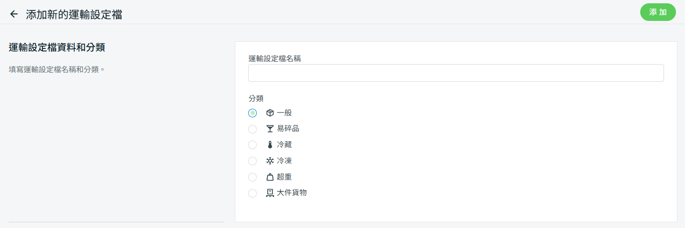Click the 易碎品 category label text
Image resolution: width=685 pixels, height=228 pixels.
[288, 129]
